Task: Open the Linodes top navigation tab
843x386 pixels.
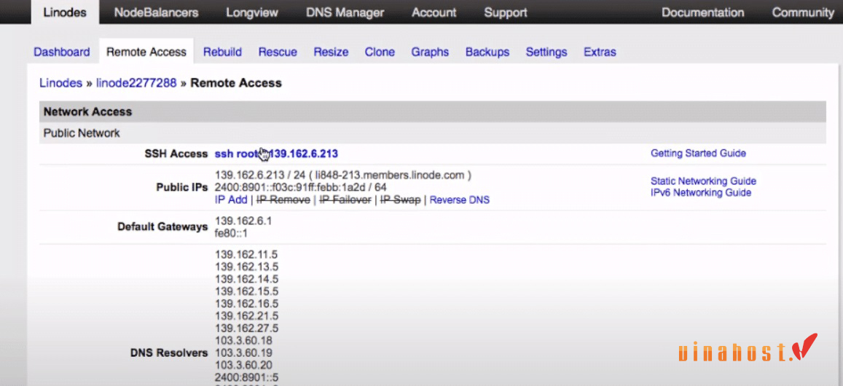Action: (x=63, y=12)
